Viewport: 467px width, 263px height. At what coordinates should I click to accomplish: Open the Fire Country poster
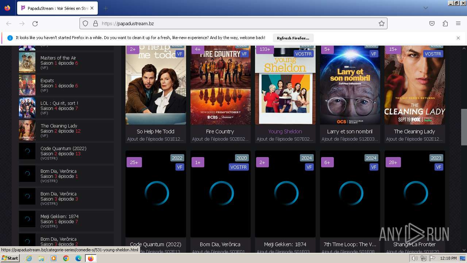pos(220,85)
